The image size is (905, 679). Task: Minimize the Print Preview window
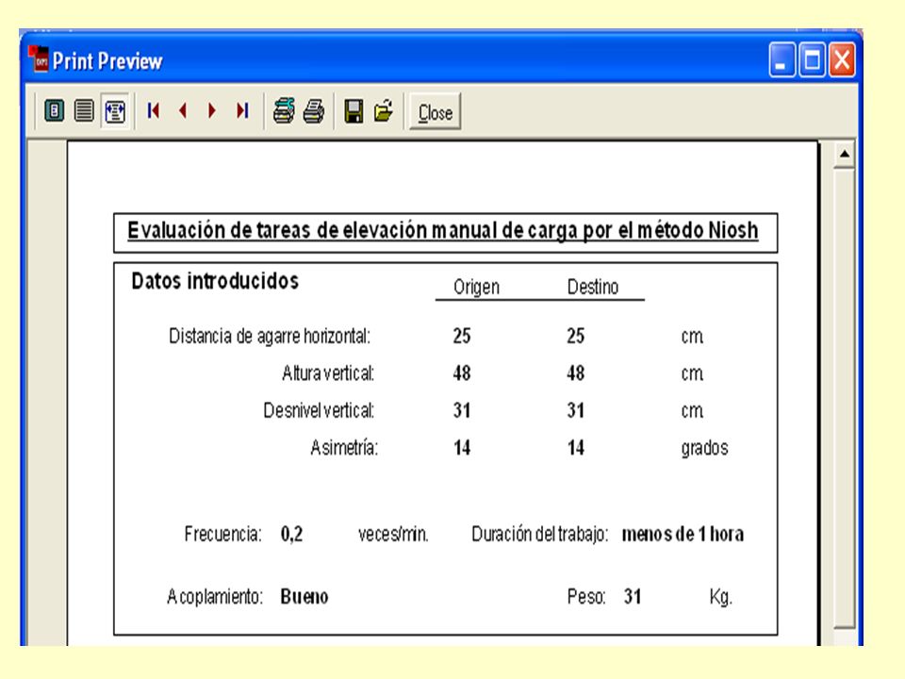coord(782,59)
